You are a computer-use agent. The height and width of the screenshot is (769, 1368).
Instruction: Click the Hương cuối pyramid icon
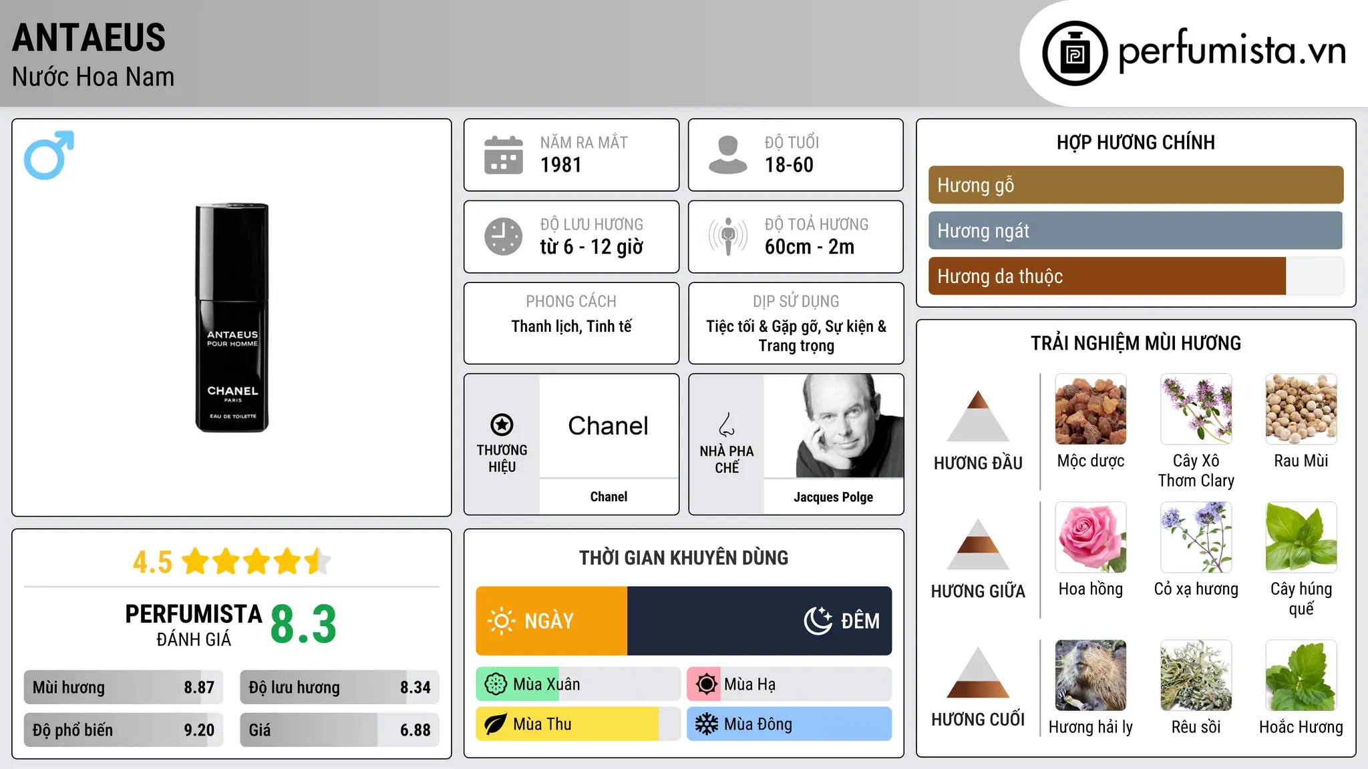click(x=978, y=672)
